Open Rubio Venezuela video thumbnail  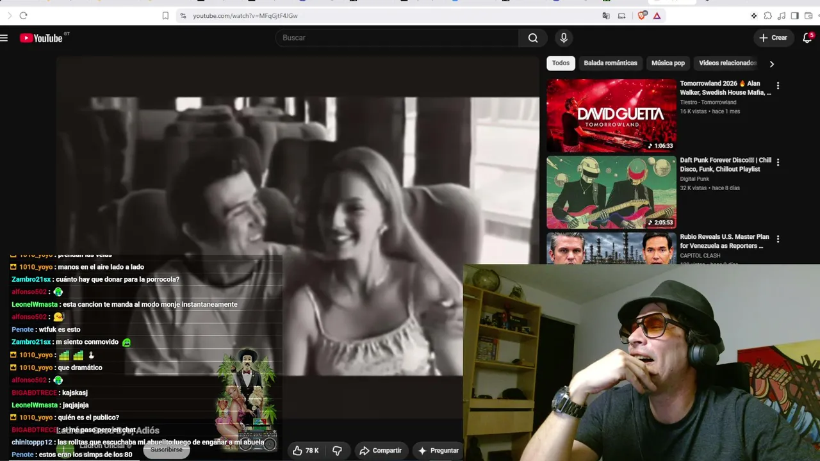click(611, 248)
